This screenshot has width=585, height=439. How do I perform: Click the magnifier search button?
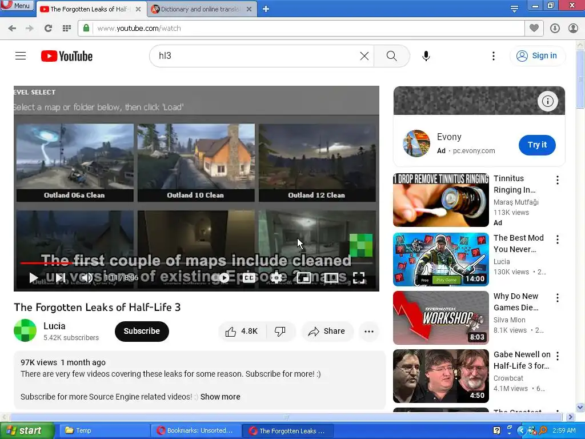[x=391, y=56]
